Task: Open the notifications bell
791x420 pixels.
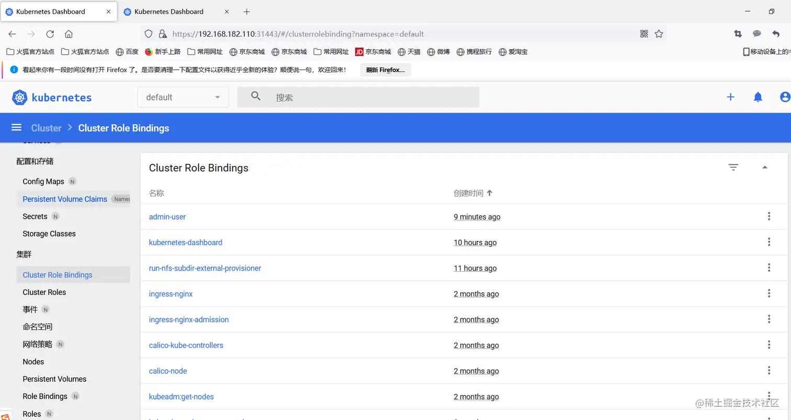Action: click(x=758, y=97)
